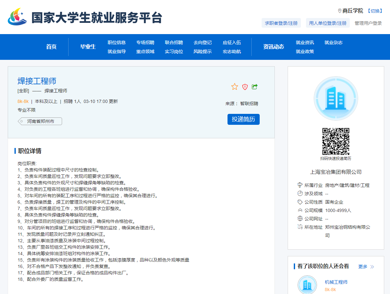Open 职位信息 in navigation bar
The image size is (390, 294).
pyautogui.click(x=116, y=42)
